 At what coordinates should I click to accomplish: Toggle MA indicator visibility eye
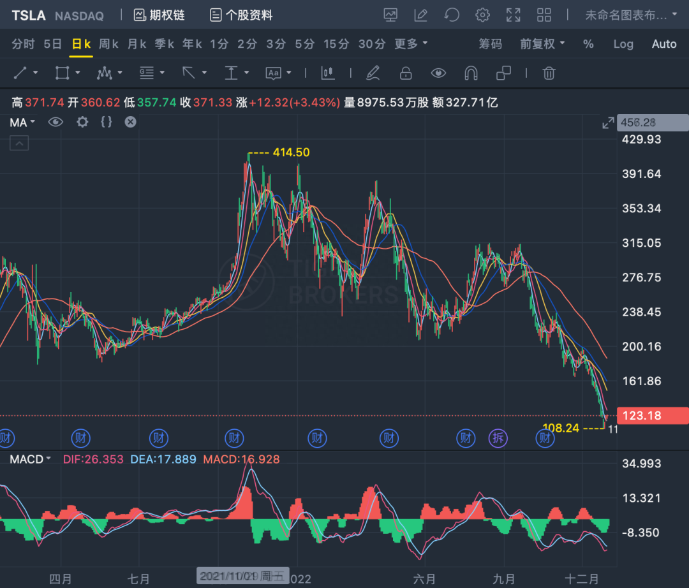pos(56,122)
